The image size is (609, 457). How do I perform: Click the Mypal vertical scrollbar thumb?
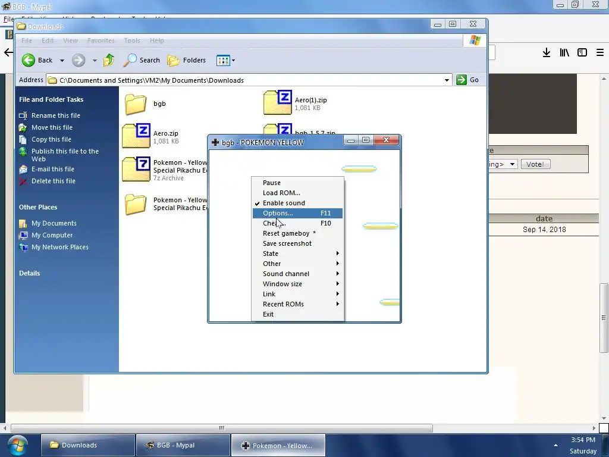[604, 318]
